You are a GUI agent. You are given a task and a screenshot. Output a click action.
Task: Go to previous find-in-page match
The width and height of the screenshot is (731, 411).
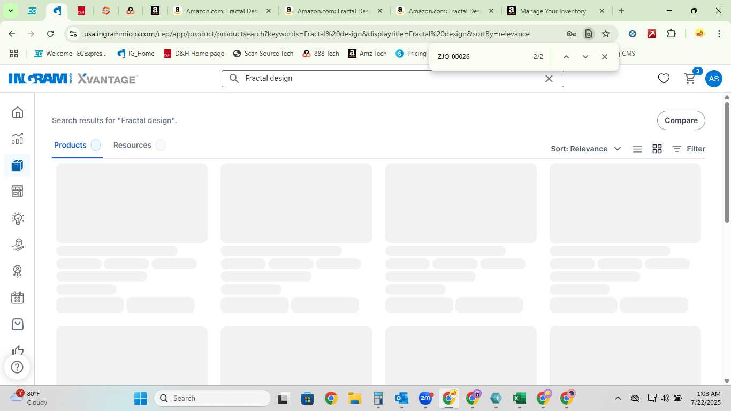566,57
